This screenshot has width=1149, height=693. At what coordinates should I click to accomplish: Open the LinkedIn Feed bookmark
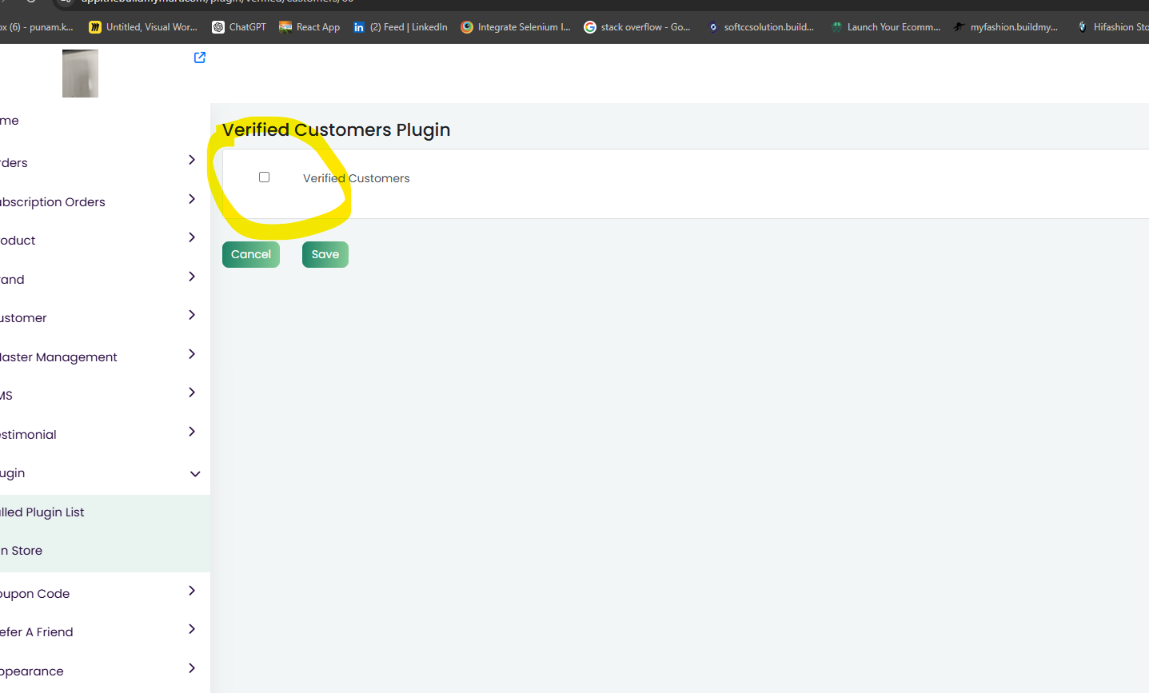tap(401, 27)
